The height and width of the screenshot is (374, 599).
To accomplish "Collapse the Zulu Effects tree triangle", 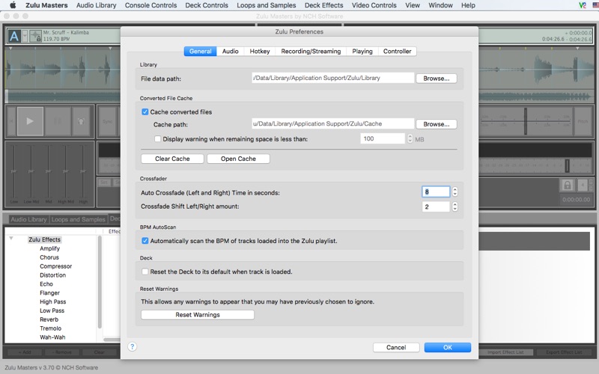I will point(11,238).
